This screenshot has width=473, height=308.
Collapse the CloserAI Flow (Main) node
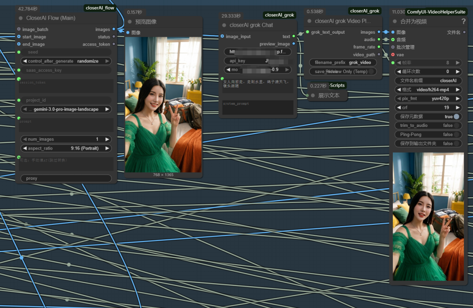pos(21,18)
